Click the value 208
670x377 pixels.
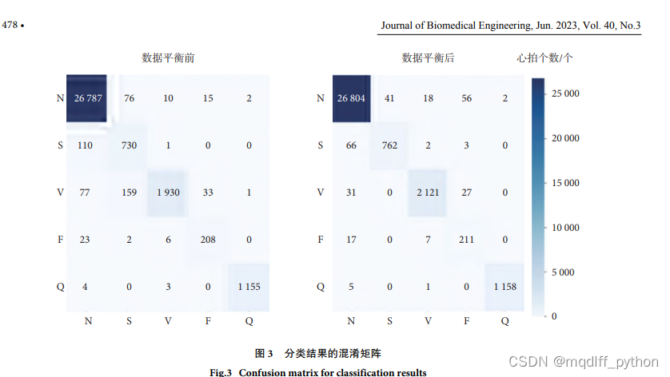click(x=208, y=240)
